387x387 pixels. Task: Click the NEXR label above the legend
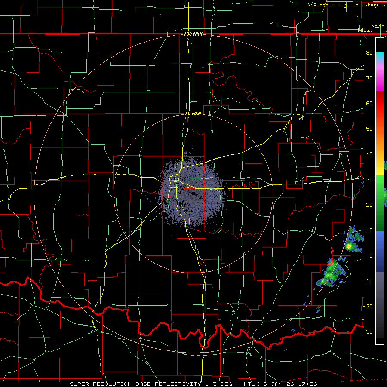coord(378,26)
